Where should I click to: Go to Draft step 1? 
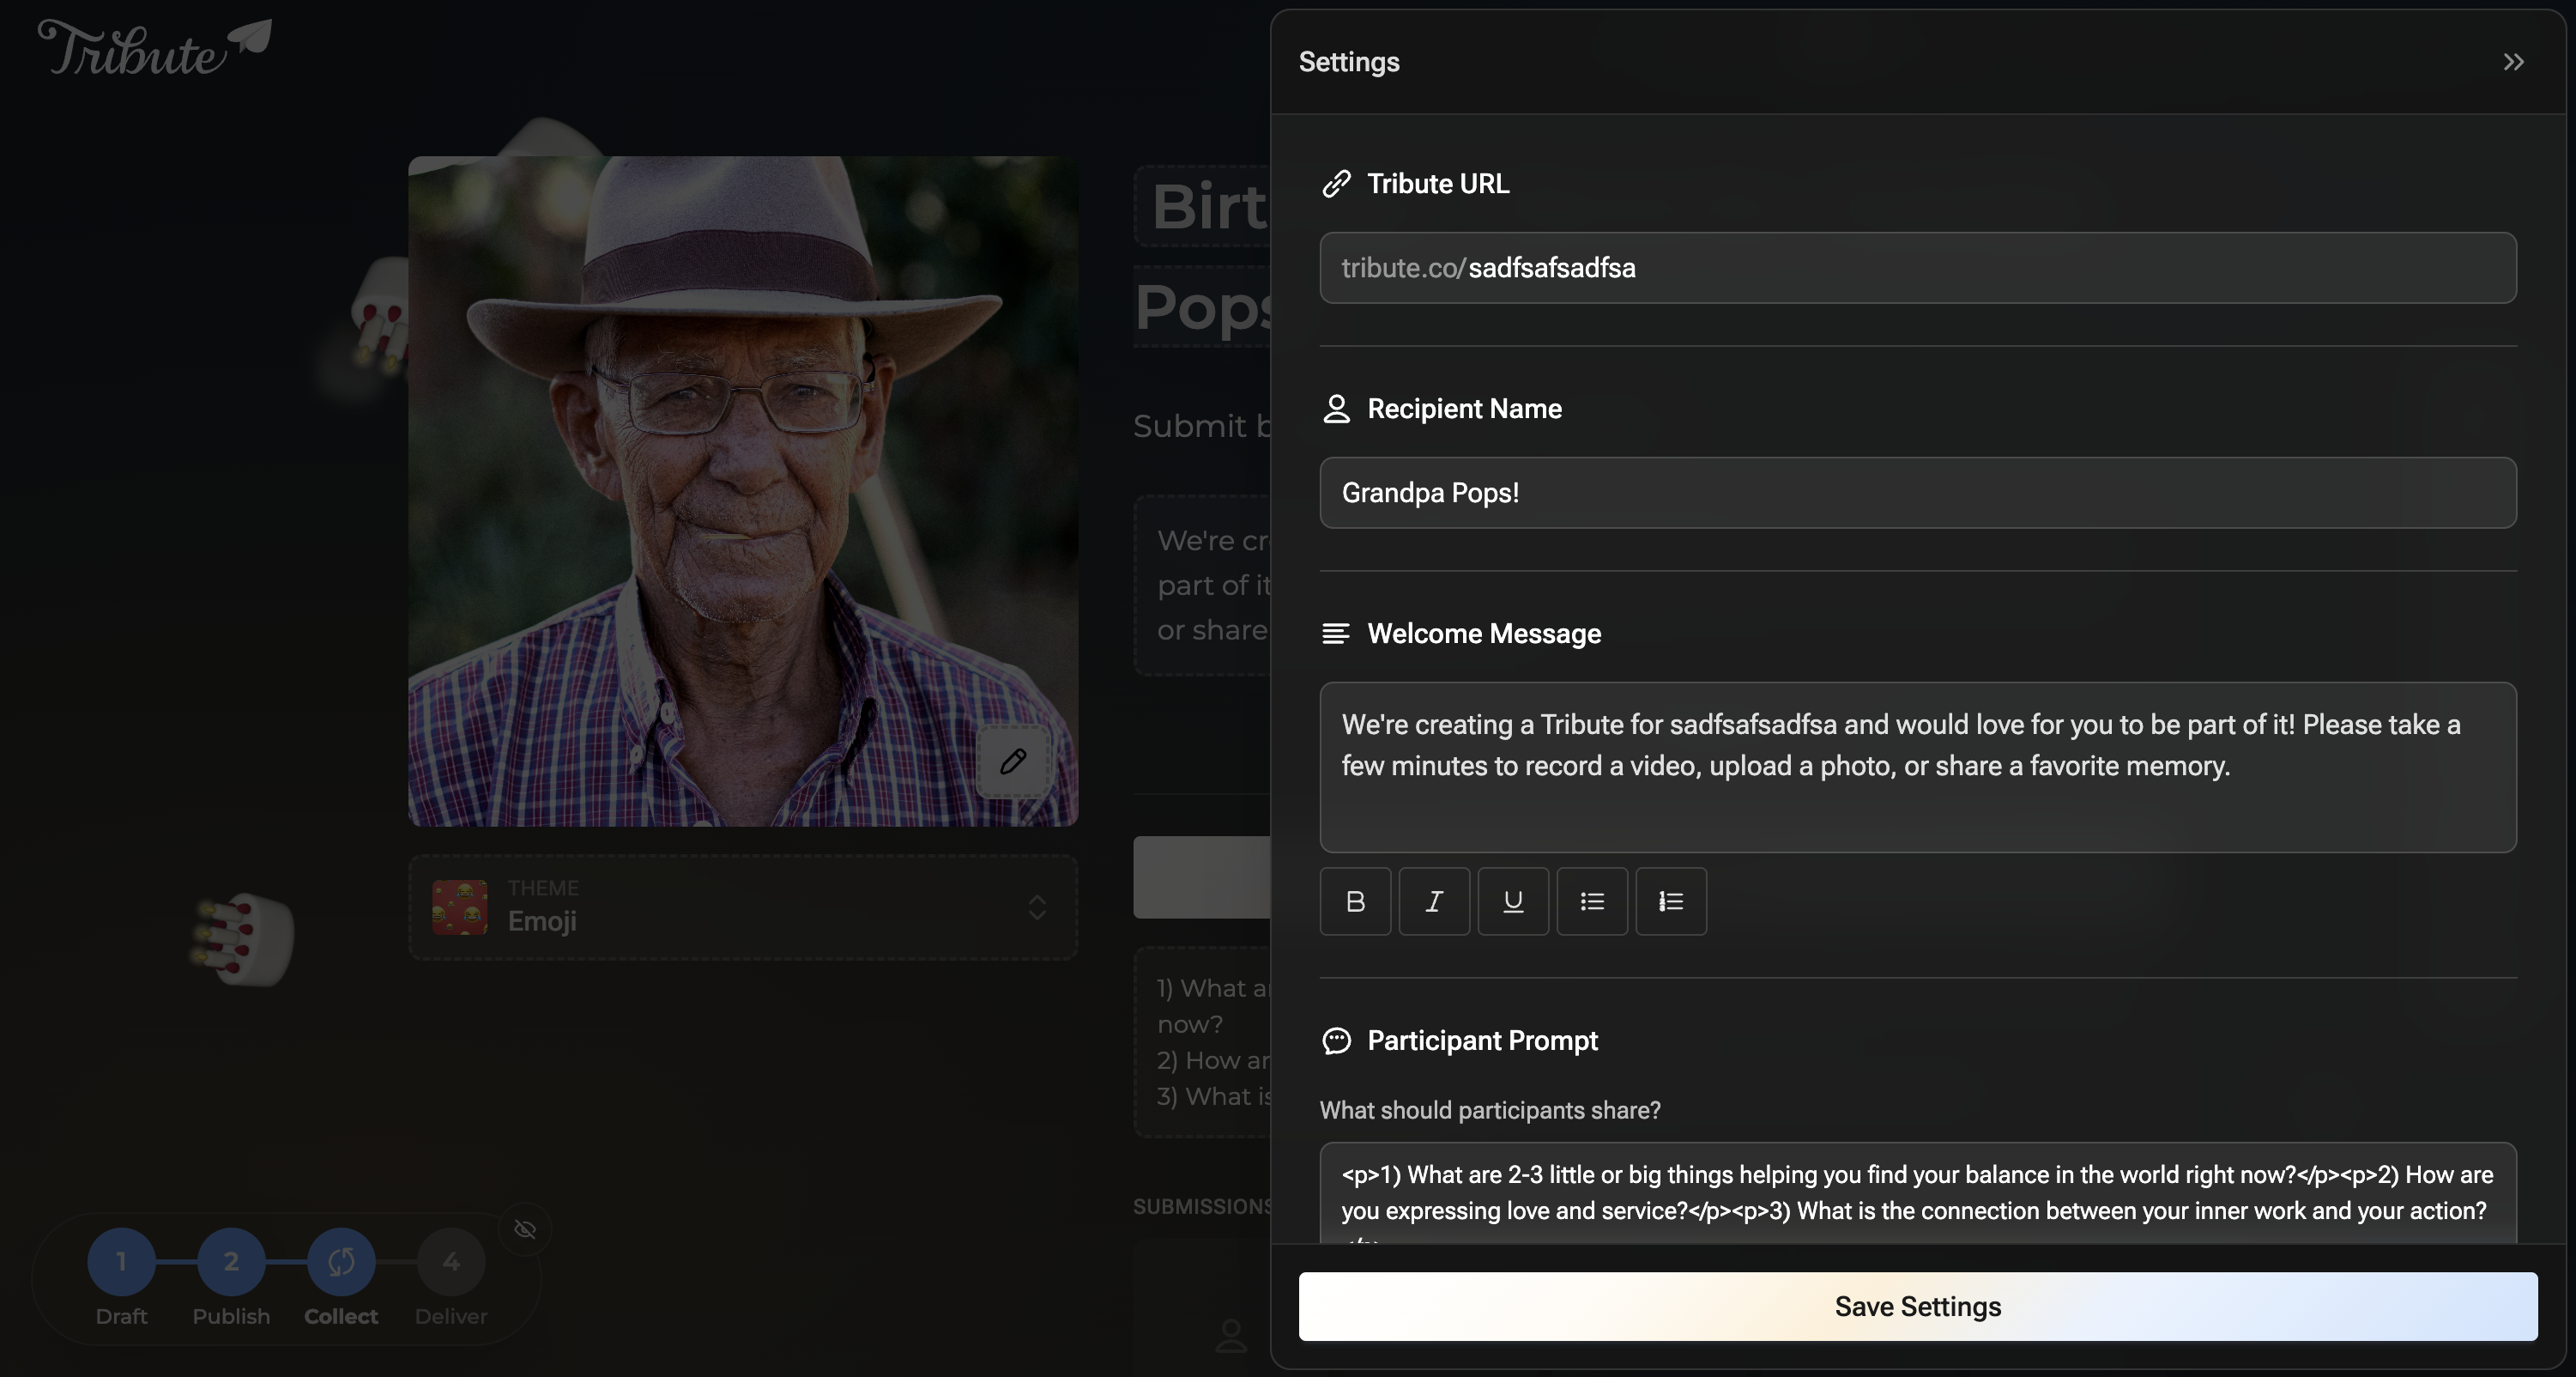tap(121, 1262)
